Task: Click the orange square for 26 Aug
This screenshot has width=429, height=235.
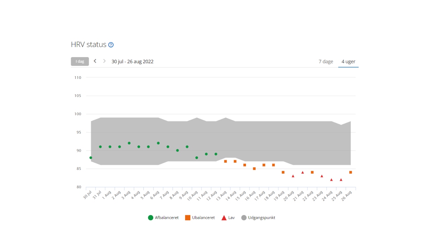Action: tap(351, 172)
